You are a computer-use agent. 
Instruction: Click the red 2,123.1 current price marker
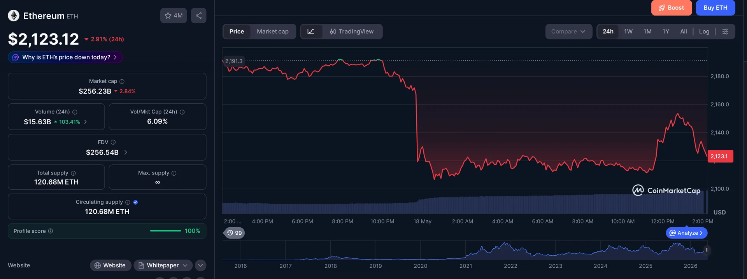(720, 156)
